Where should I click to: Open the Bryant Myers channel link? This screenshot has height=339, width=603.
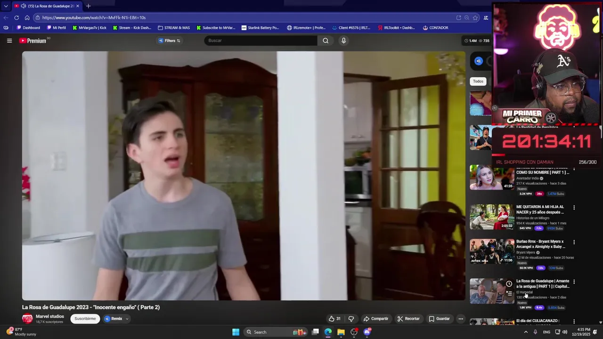click(x=526, y=252)
